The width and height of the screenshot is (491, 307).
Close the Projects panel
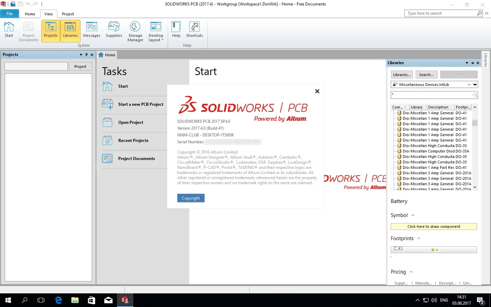pos(92,55)
